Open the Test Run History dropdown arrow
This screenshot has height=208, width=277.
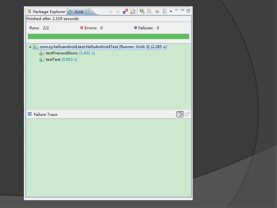pyautogui.click(x=171, y=12)
